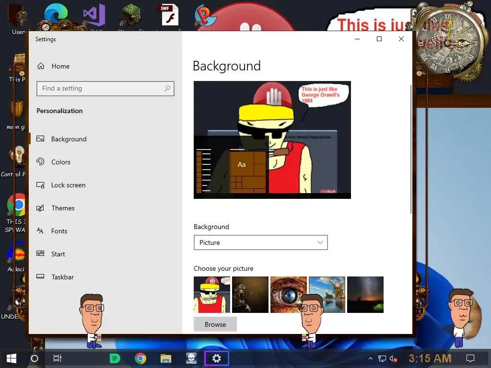Open the Action Center notifications icon

[x=470, y=358]
